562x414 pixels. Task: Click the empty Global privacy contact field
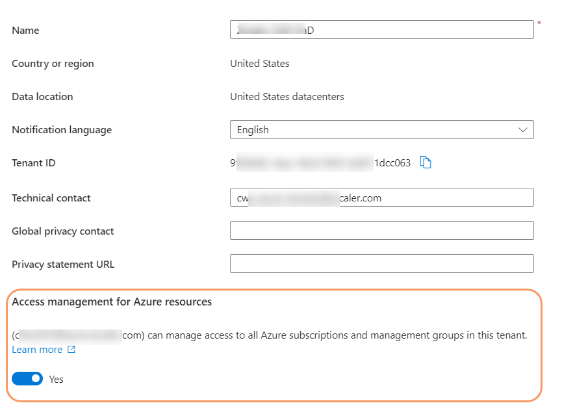click(x=381, y=230)
